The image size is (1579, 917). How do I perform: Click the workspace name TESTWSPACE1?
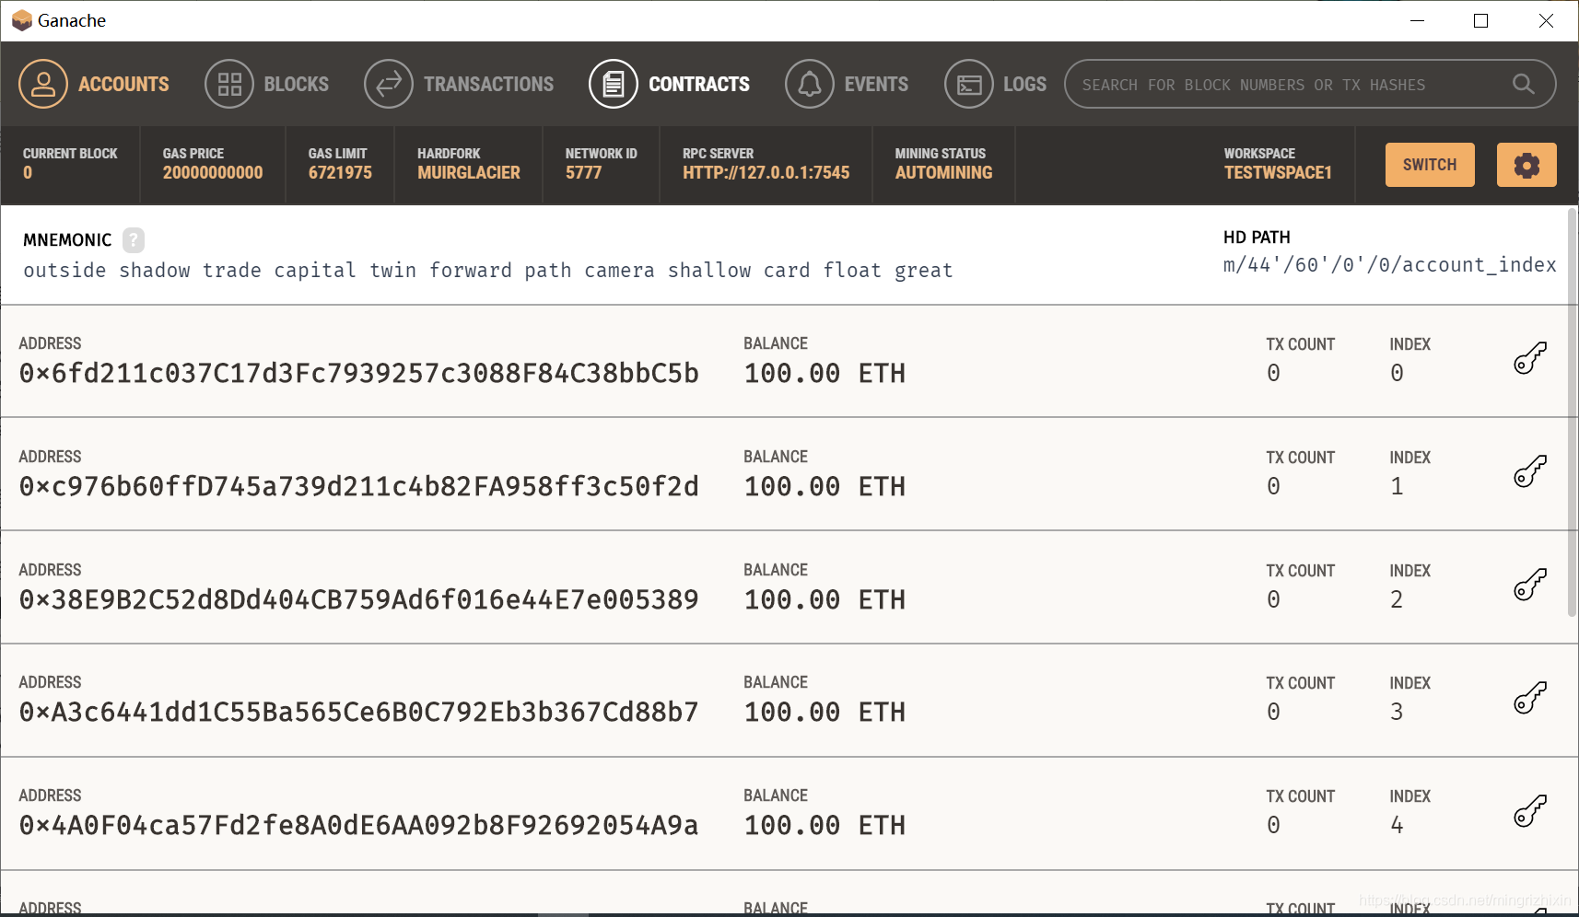tap(1278, 173)
